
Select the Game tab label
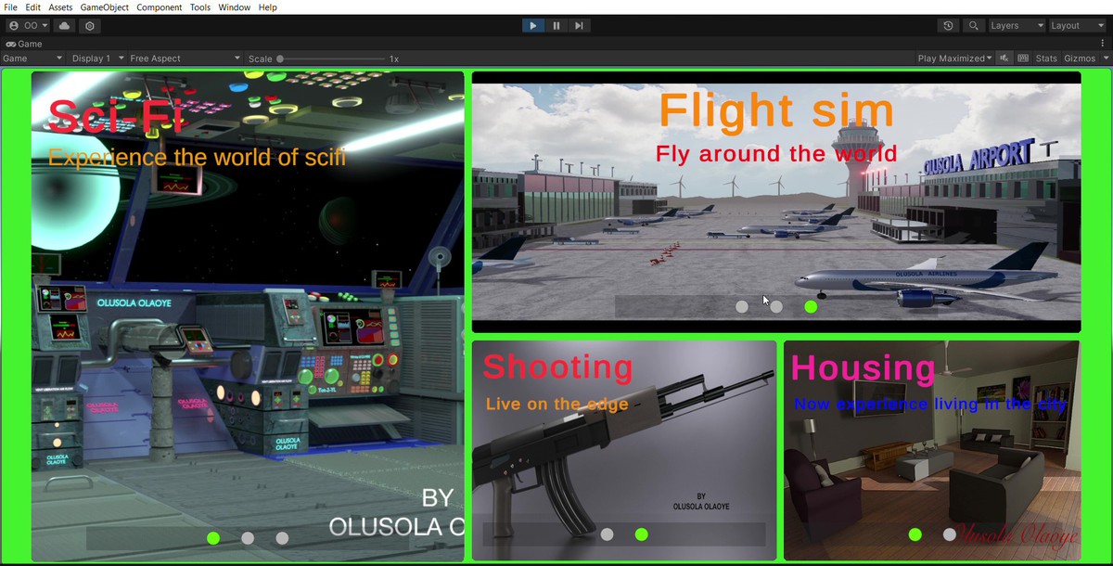[x=30, y=44]
